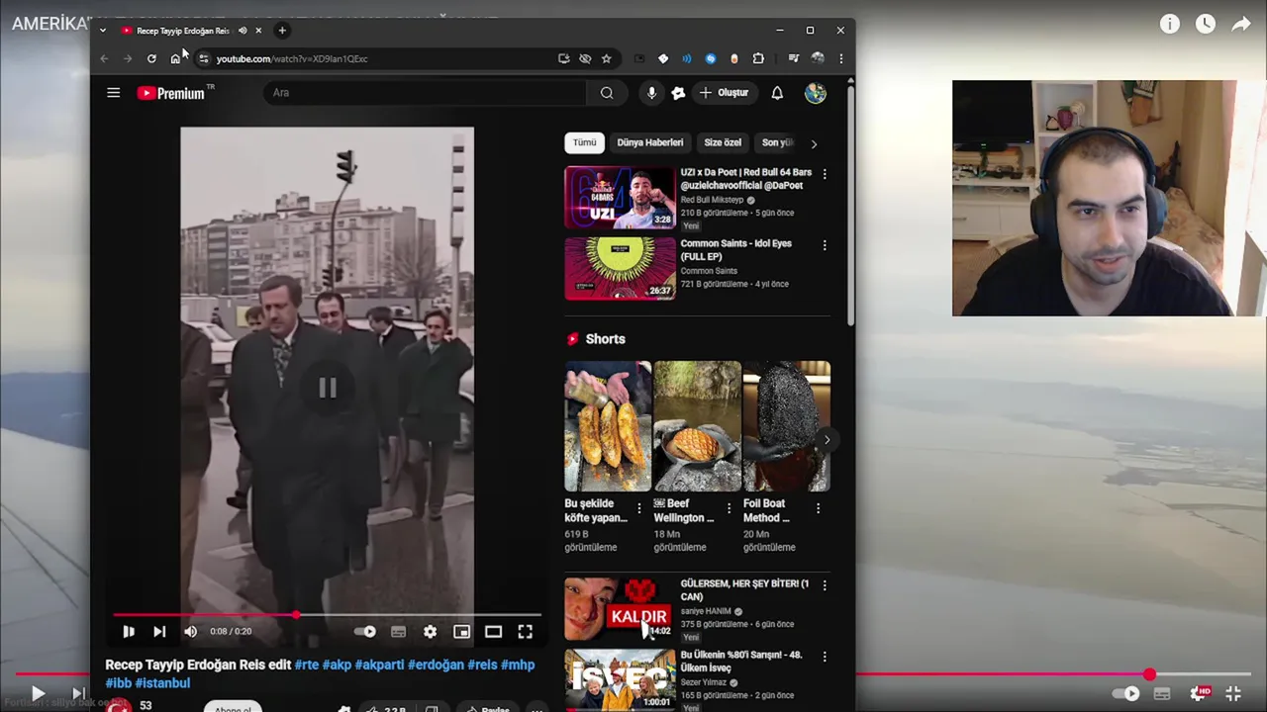This screenshot has width=1267, height=712.
Task: Start voice search with the microphone
Action: pos(650,93)
